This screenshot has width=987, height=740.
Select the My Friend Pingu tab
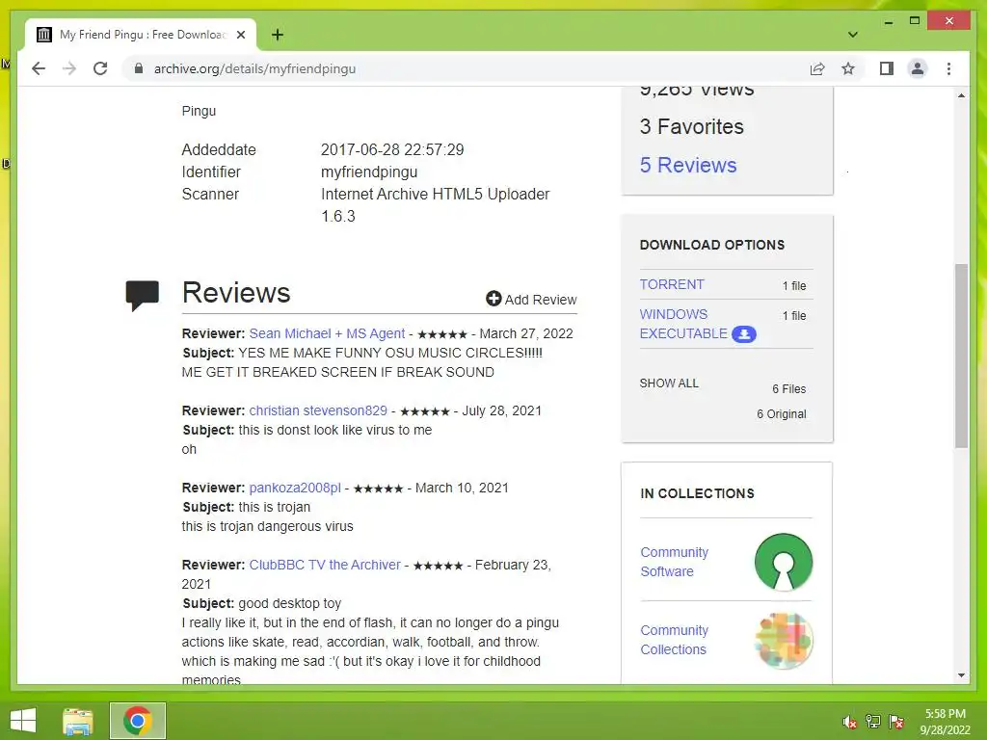141,35
